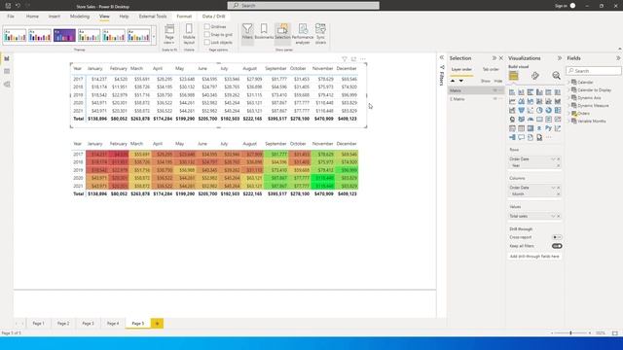Open the Page view dropdown
Screen dimensions: 623x350
click(169, 33)
